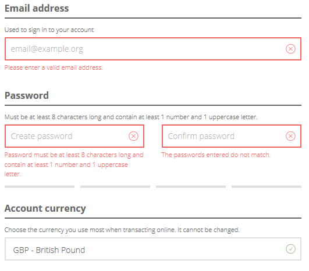Screen dimensions: 309x271
Task: Click the red error icon in email field
Action: 290,49
